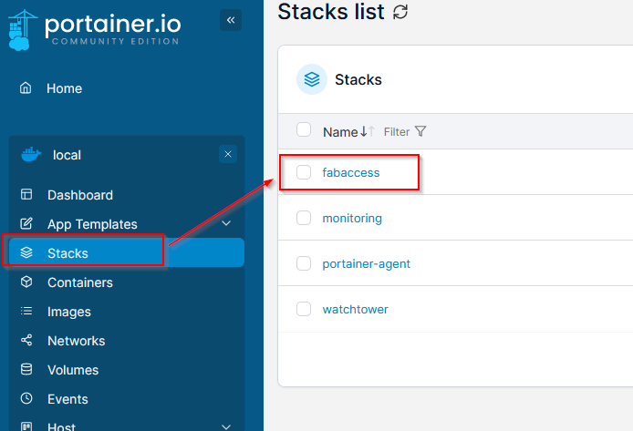
Task: Click the Name column header
Action: (340, 132)
